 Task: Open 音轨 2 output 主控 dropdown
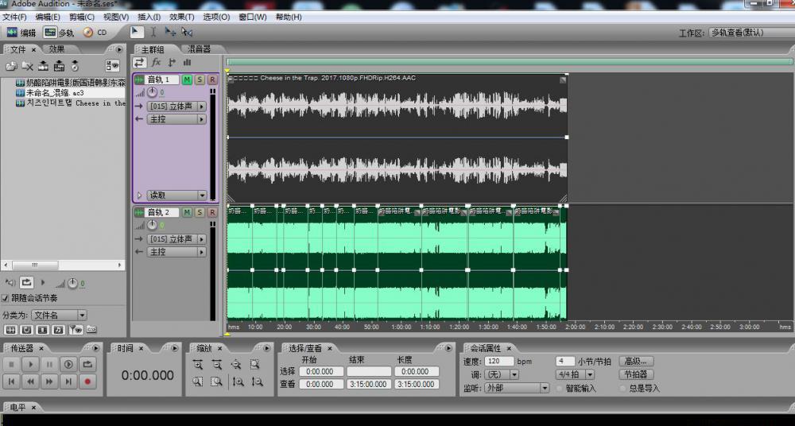coord(176,251)
